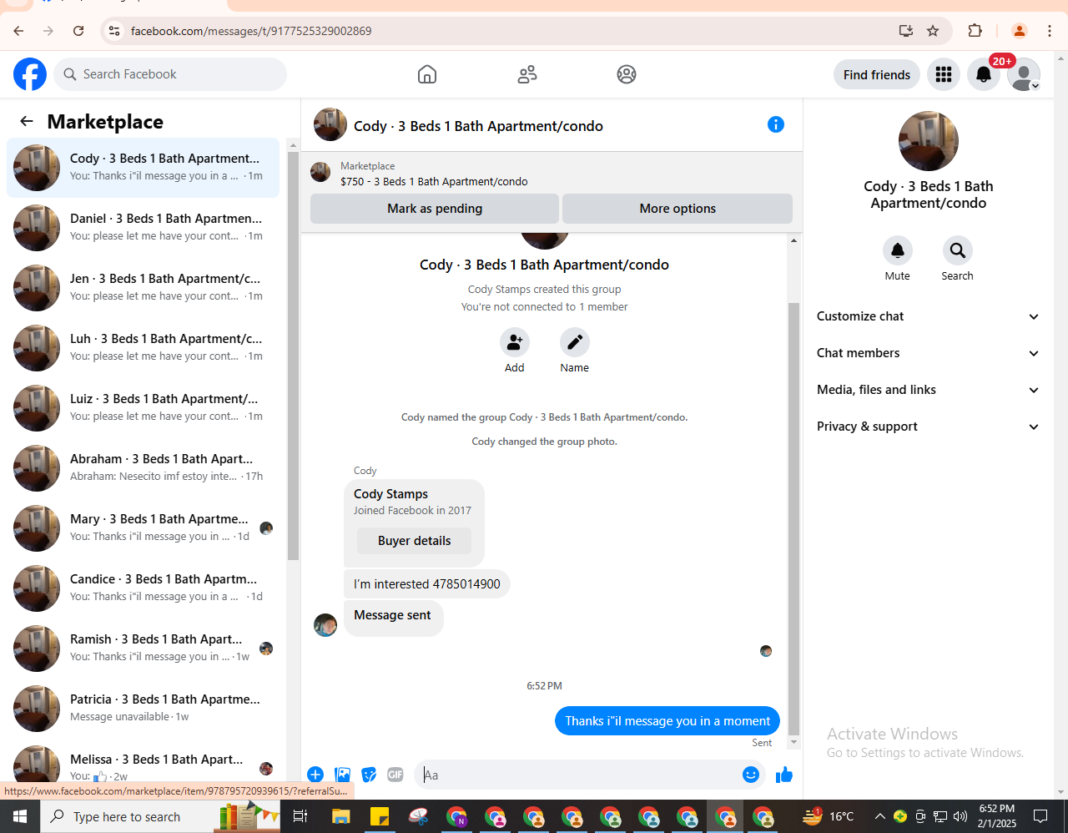The width and height of the screenshot is (1068, 833).
Task: Search in conversation using the magnifier icon
Action: tap(958, 250)
